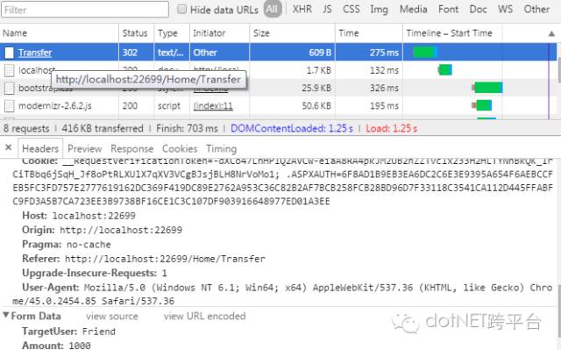This screenshot has width=561, height=350.
Task: Click view source for form data
Action: [112, 316]
